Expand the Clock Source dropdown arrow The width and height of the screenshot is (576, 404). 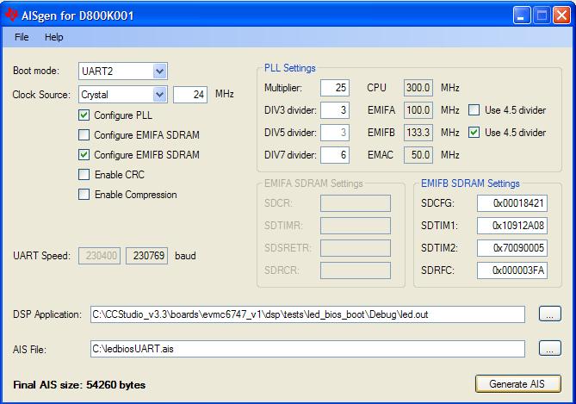coord(160,95)
